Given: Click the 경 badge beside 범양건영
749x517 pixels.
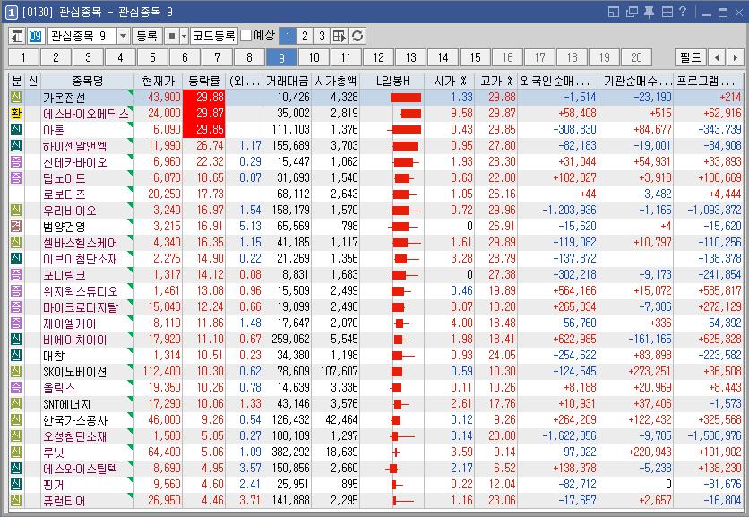Looking at the screenshot, I should point(16,226).
